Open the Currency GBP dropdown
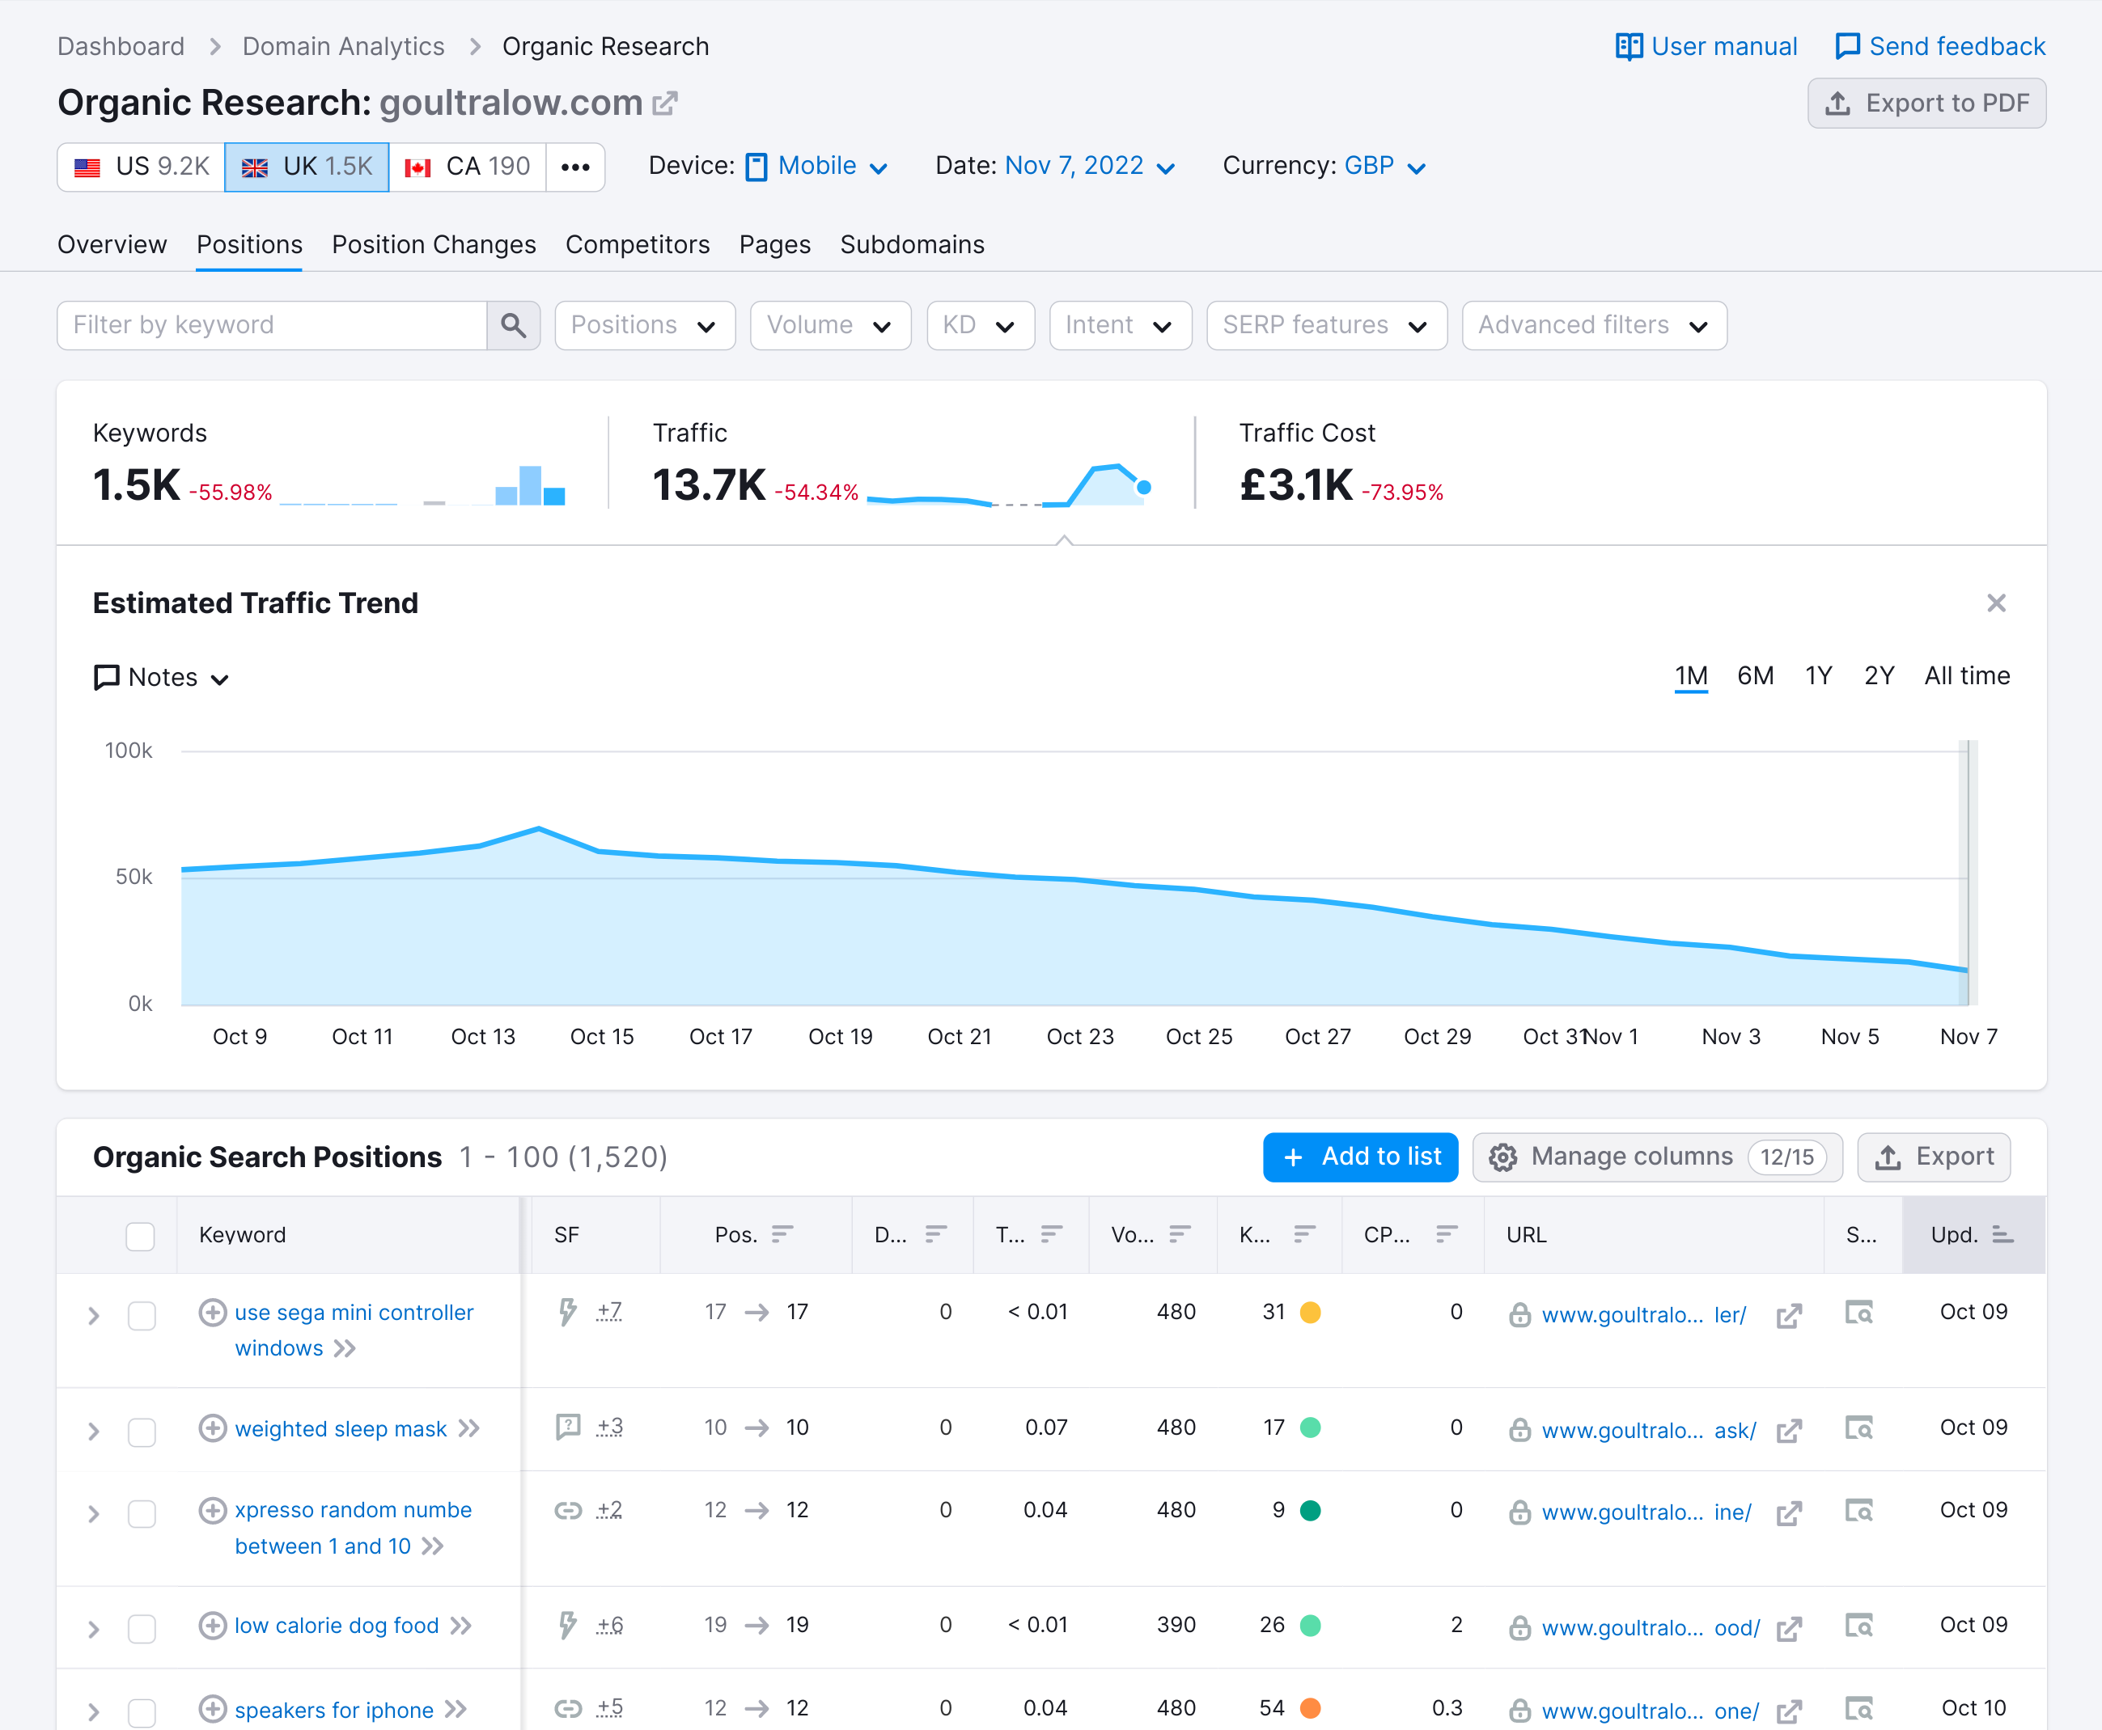Viewport: 2102px width, 1730px height. point(1384,167)
